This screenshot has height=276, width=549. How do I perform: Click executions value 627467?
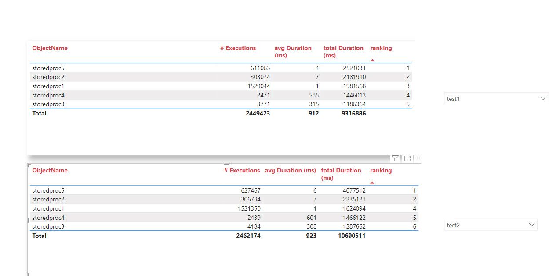coord(251,190)
